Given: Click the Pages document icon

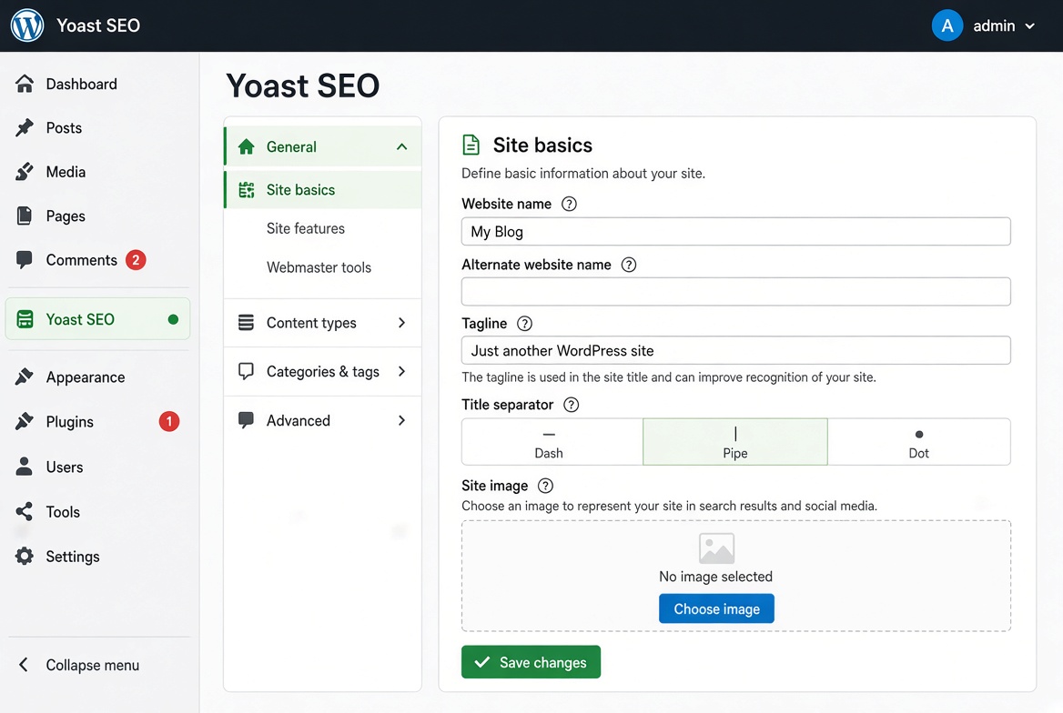Looking at the screenshot, I should click(x=25, y=216).
